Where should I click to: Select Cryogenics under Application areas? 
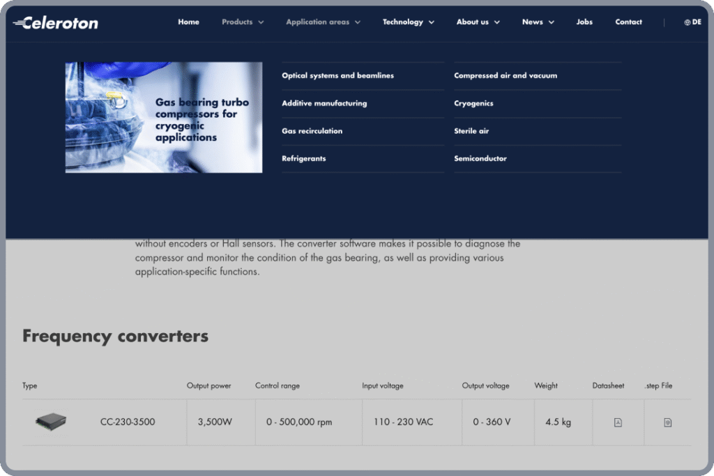pyautogui.click(x=473, y=102)
